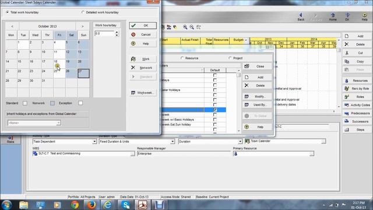The width and height of the screenshot is (373, 210).
Task: Select the Sat column header
Action: 71,35
